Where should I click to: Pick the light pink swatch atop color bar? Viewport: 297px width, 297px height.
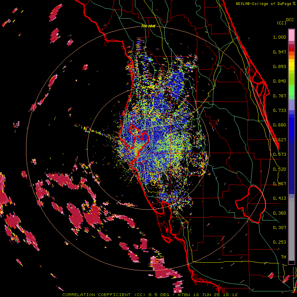coord(291,35)
